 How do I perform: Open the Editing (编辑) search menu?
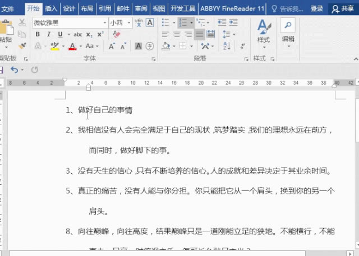[288, 33]
